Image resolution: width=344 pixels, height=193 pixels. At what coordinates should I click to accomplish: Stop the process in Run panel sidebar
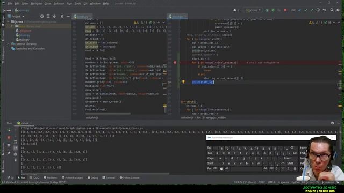tap(9, 137)
